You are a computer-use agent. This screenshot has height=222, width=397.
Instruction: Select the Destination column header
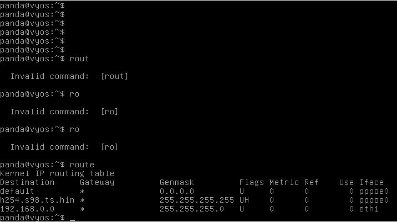click(27, 182)
